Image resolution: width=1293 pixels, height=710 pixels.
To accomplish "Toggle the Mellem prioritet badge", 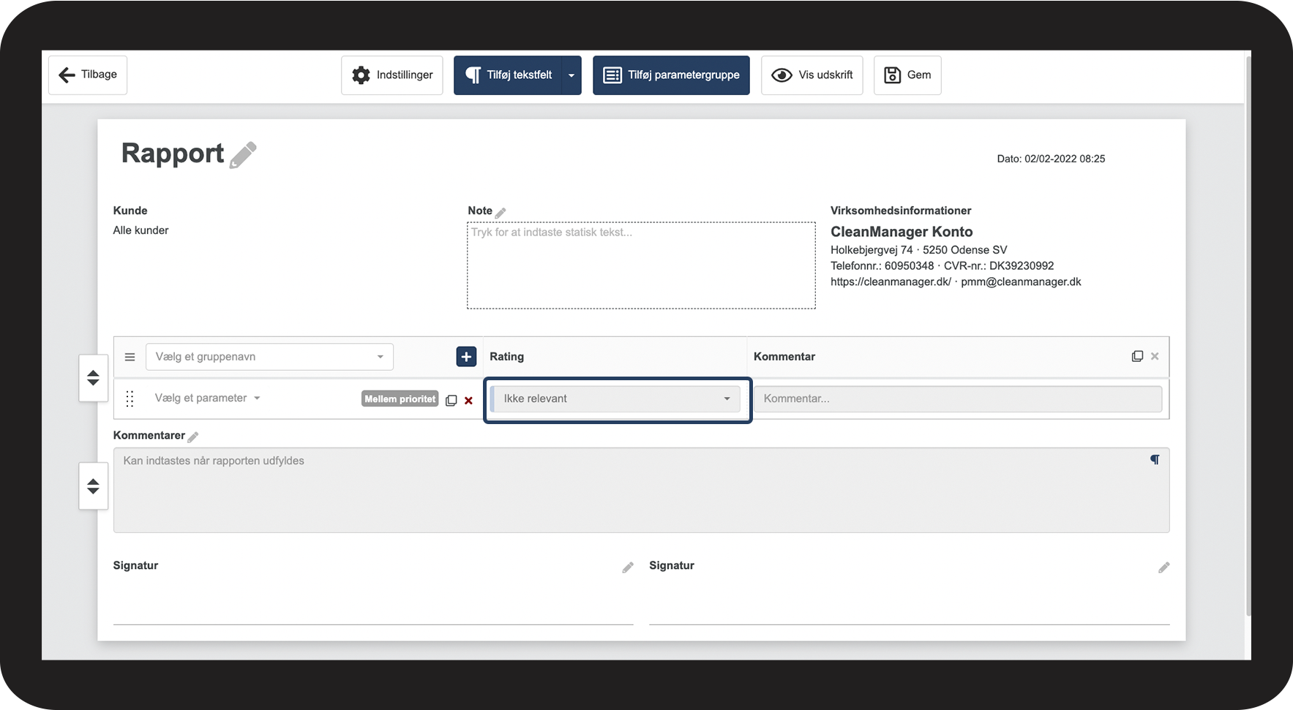I will [x=400, y=399].
